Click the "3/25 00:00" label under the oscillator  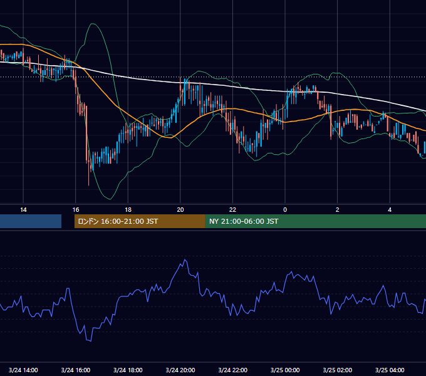point(285,370)
